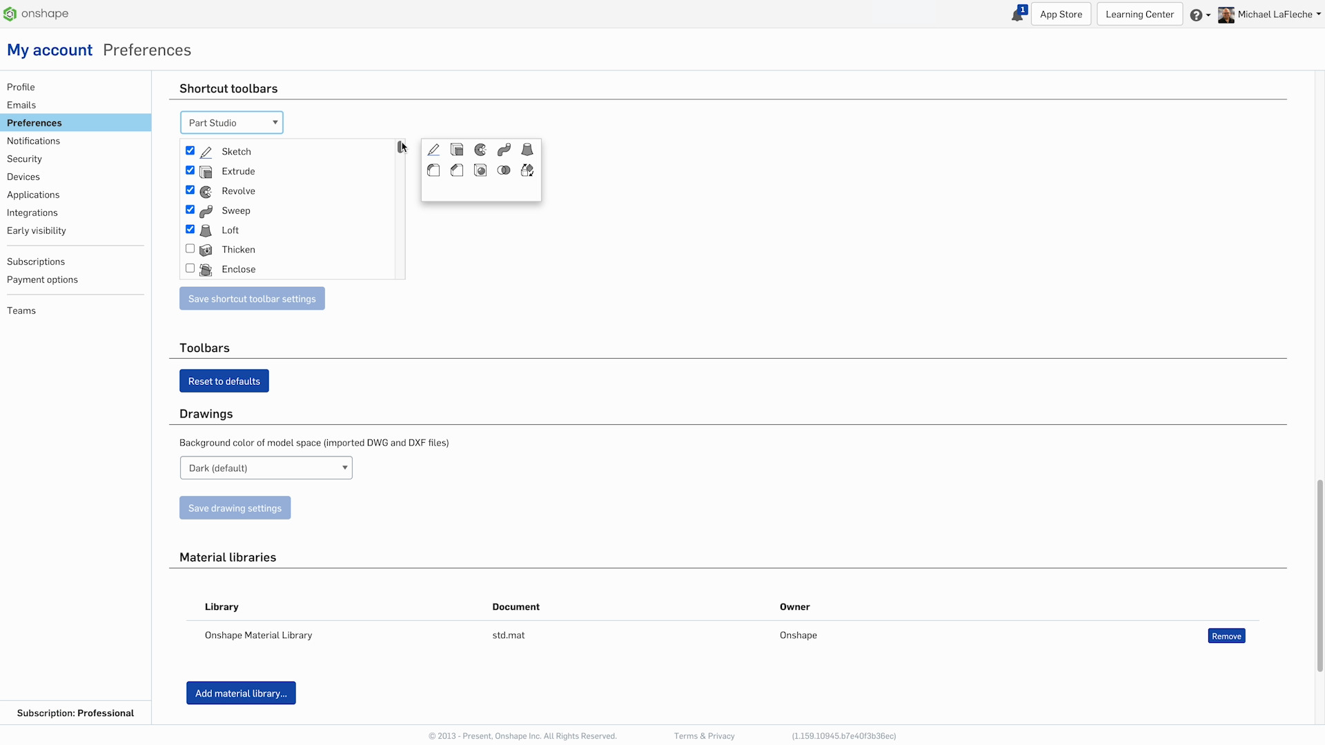
Task: Uncheck the Sketch checkbox
Action: pyautogui.click(x=190, y=150)
